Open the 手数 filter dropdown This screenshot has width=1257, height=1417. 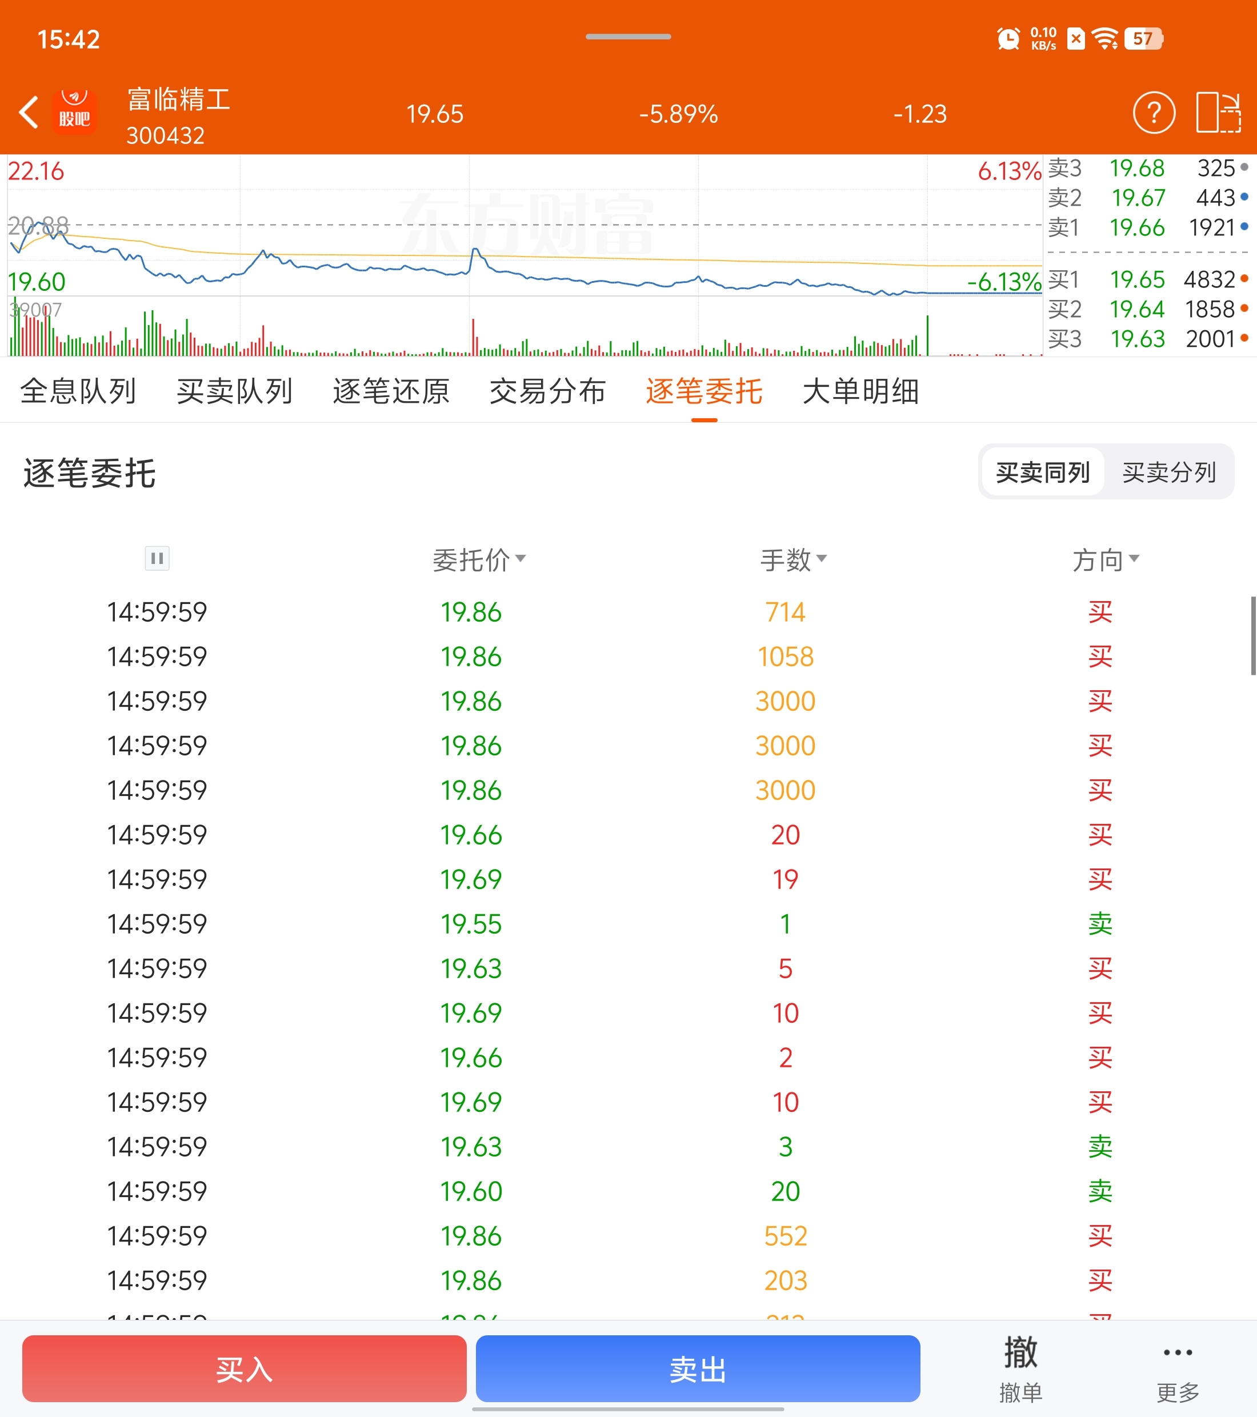[x=793, y=560]
